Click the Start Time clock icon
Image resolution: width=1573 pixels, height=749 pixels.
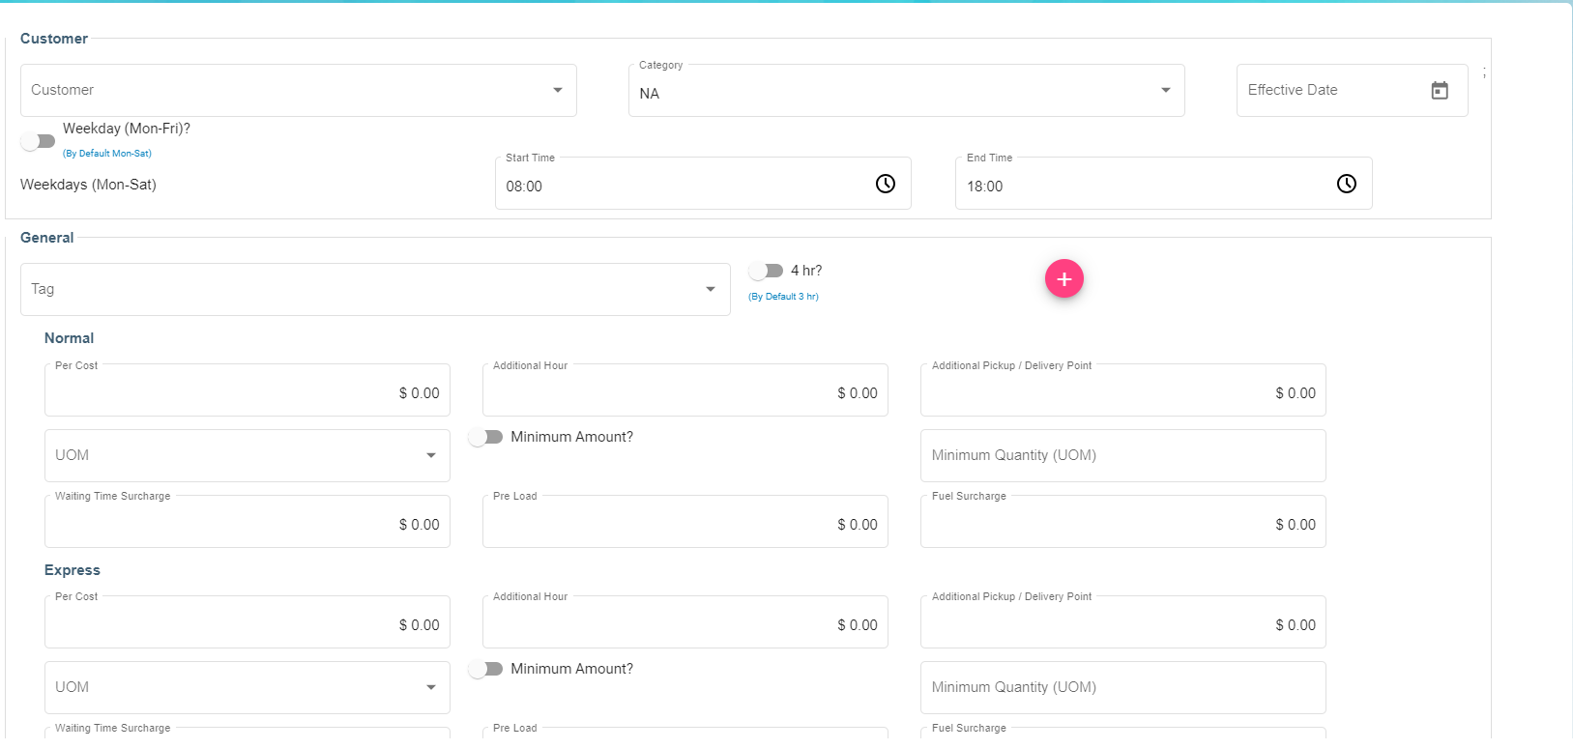tap(885, 184)
